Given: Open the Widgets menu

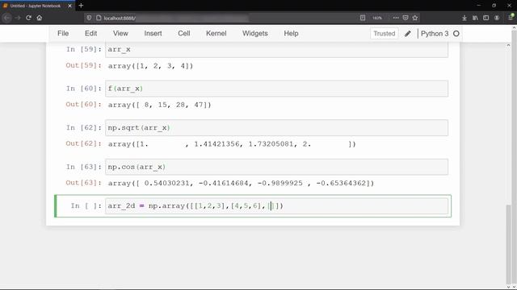Looking at the screenshot, I should [255, 34].
